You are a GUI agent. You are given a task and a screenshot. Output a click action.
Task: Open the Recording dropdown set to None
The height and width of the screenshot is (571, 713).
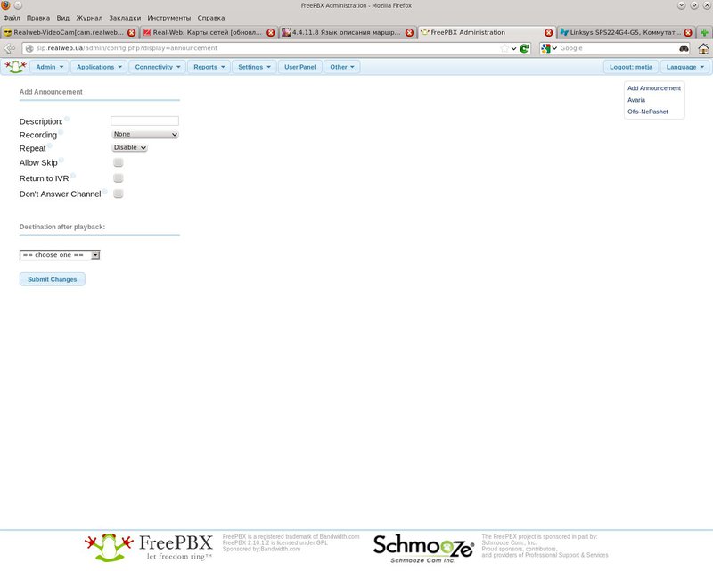click(145, 135)
